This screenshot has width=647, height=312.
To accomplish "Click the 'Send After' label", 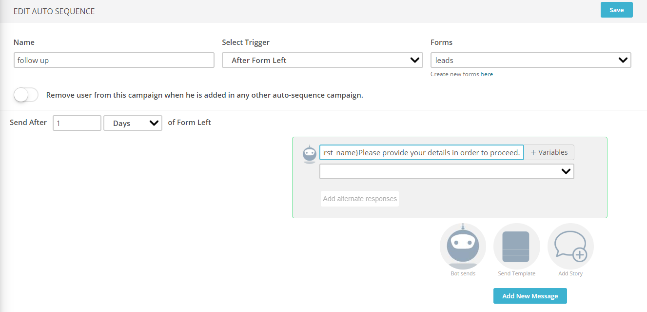I will tap(28, 123).
